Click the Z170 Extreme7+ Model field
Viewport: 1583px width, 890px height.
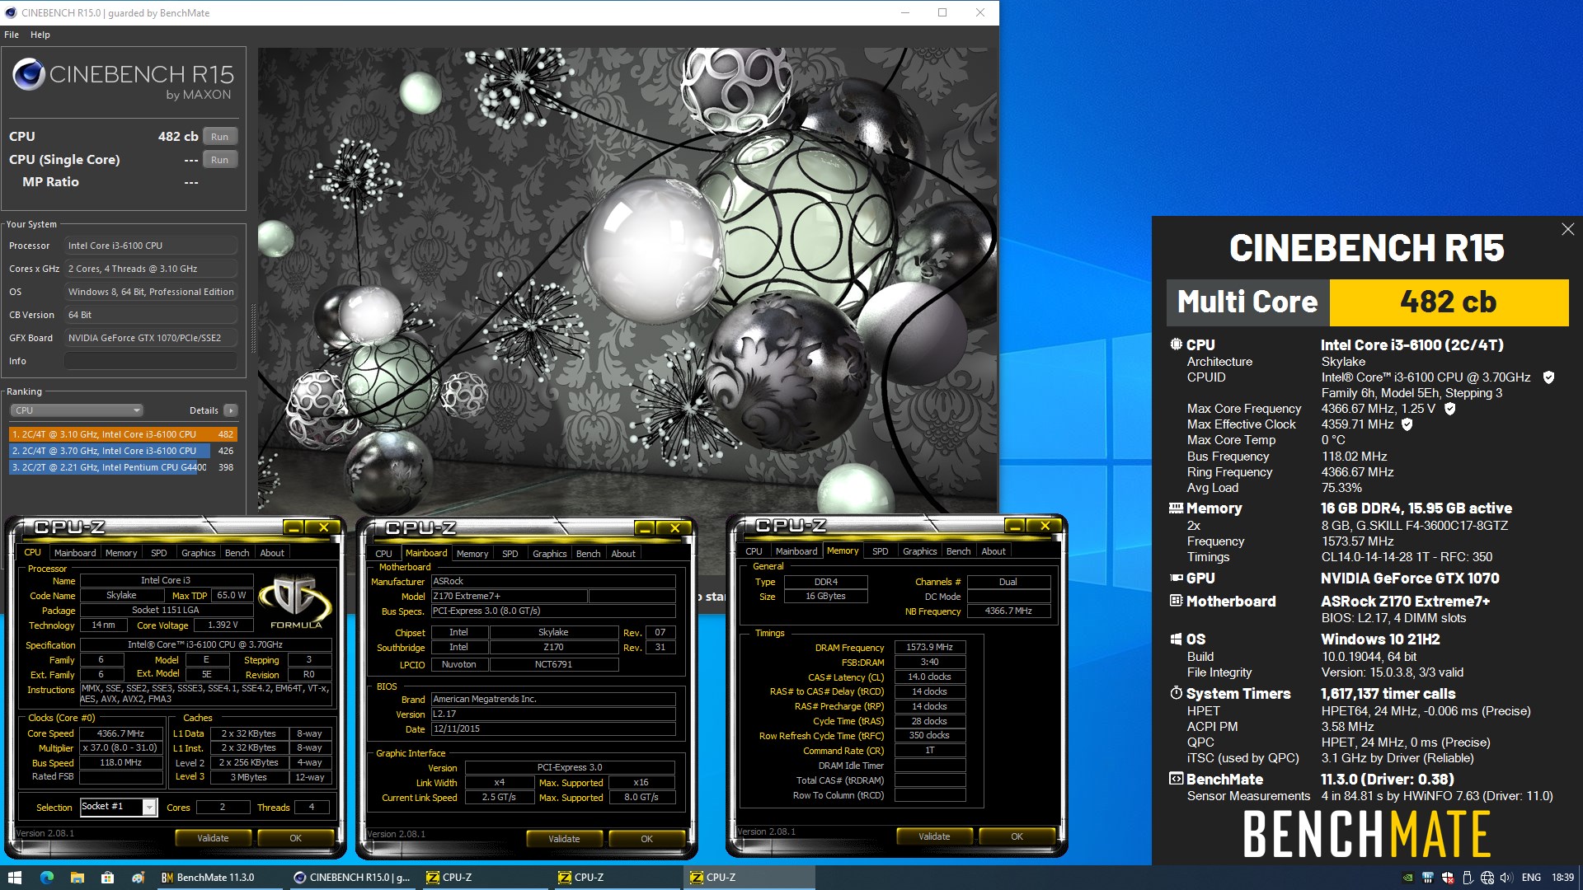tap(509, 596)
